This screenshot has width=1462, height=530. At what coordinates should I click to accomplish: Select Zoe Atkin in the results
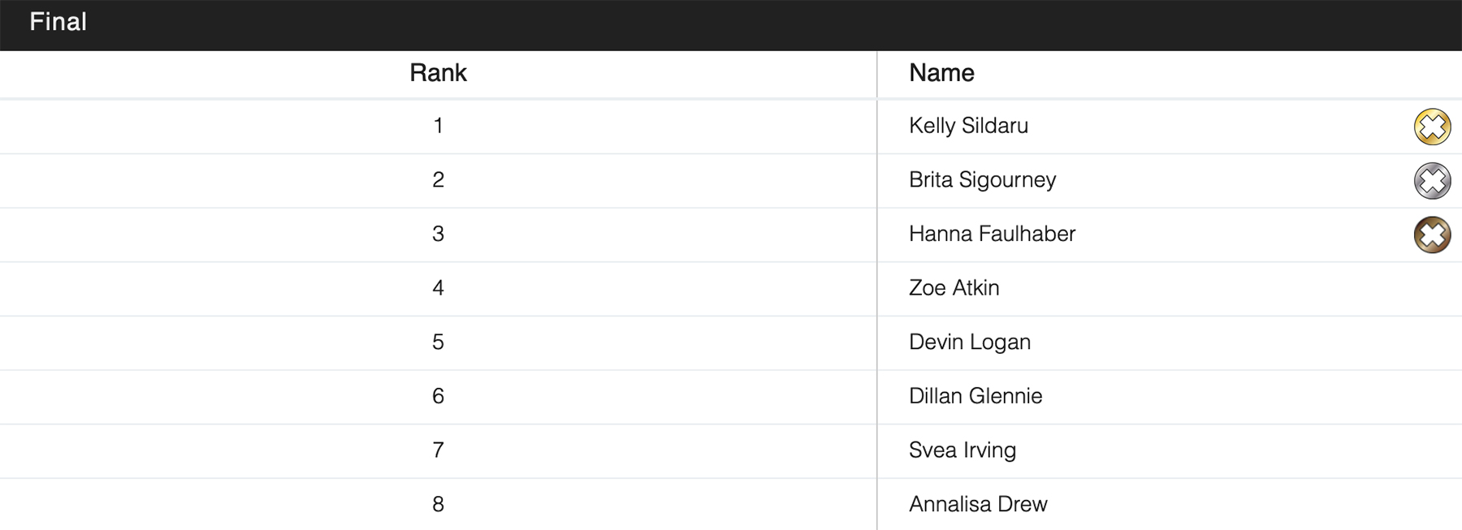tap(954, 288)
